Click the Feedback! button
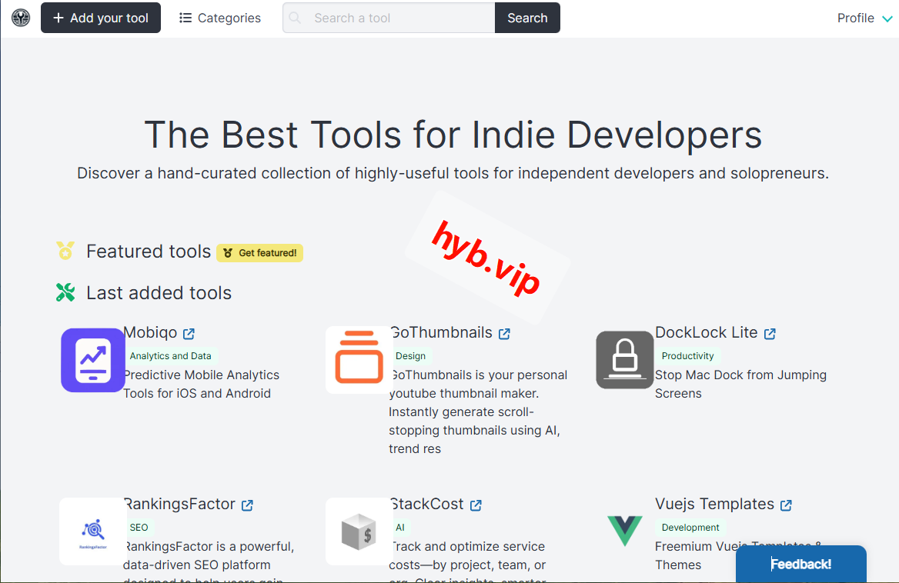This screenshot has height=583, width=899. 800,563
